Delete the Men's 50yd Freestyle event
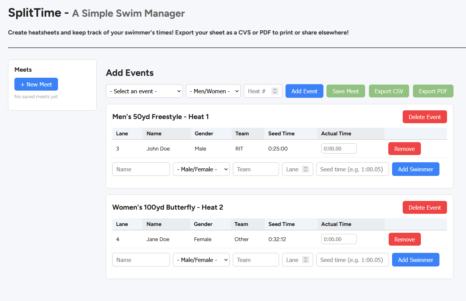Image resolution: width=466 pixels, height=301 pixels. point(425,117)
